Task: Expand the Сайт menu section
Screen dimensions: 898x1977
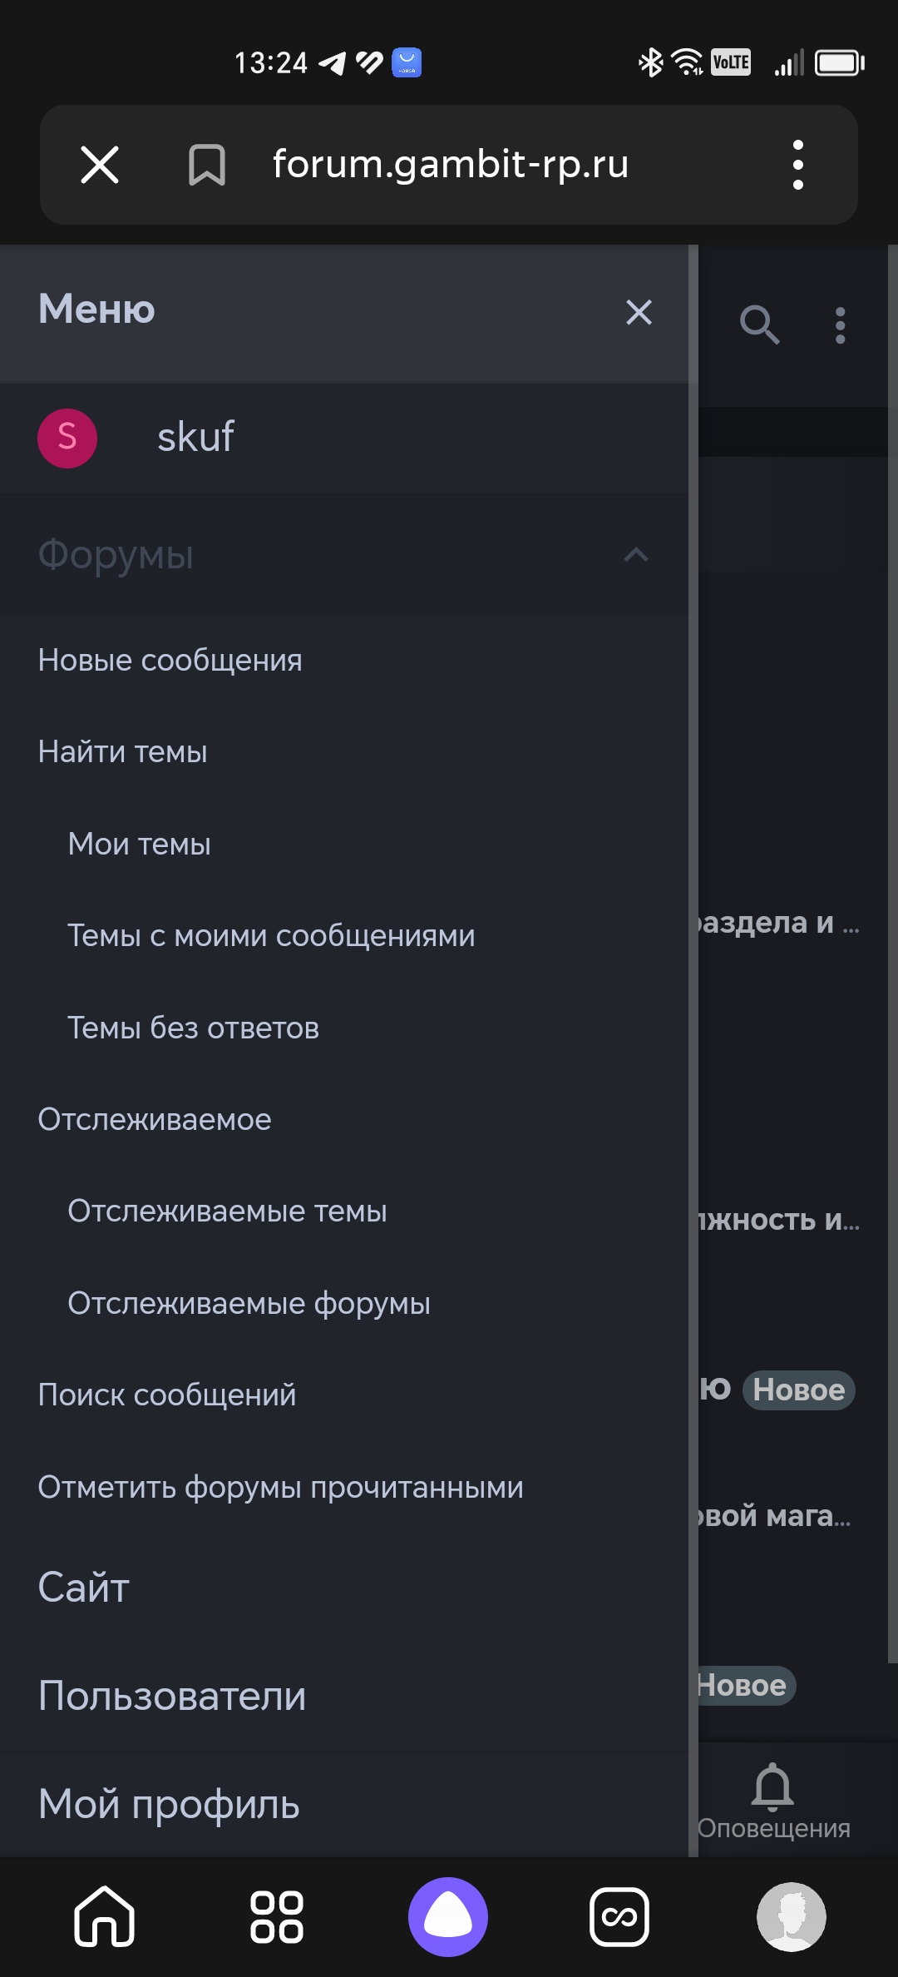Action: tap(84, 1588)
